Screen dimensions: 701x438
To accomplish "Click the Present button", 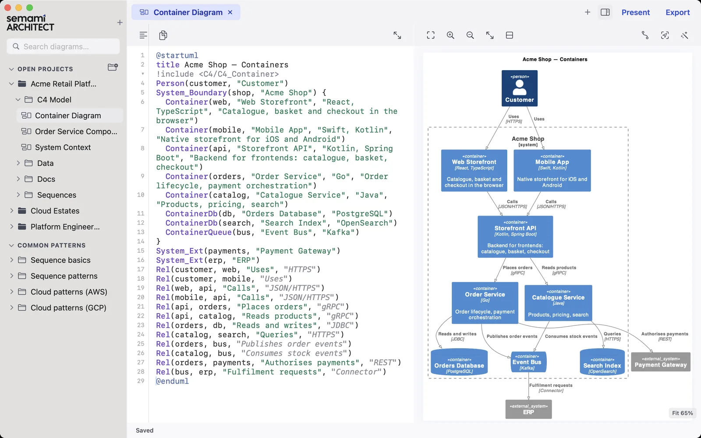I will 635,12.
